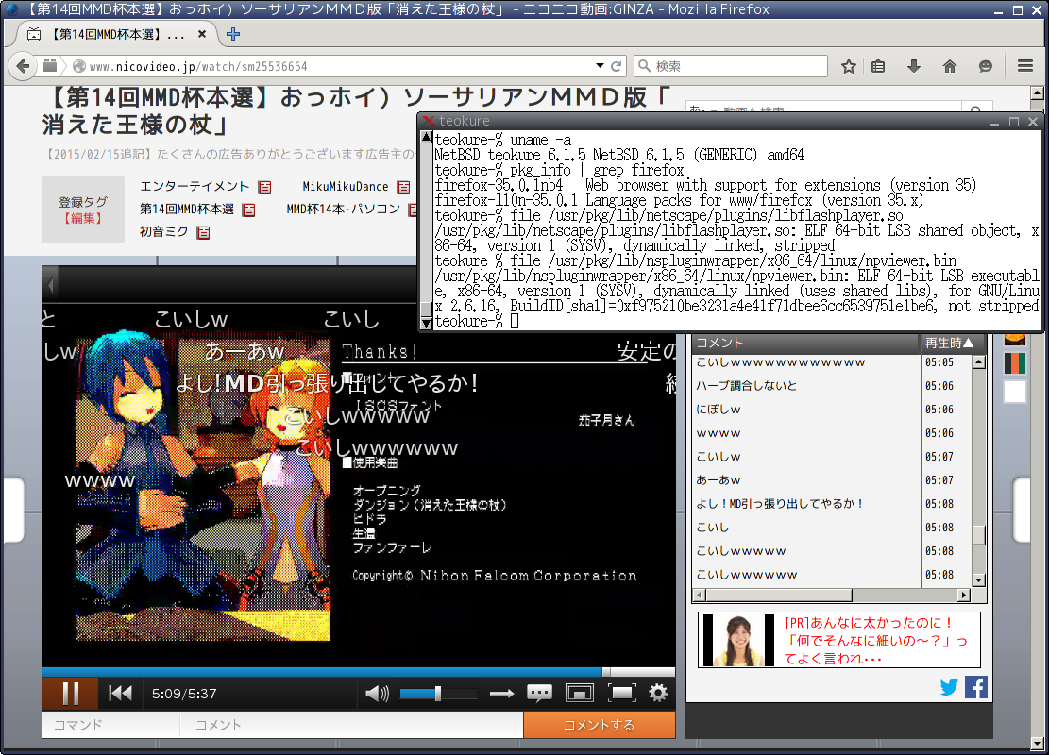The width and height of the screenshot is (1049, 755).
Task: Share the video on Twitter
Action: coord(949,687)
